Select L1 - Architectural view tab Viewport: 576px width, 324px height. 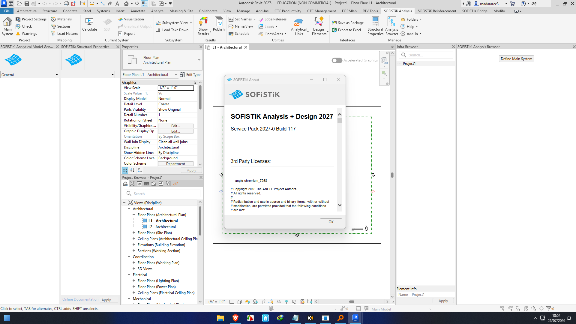click(x=227, y=47)
